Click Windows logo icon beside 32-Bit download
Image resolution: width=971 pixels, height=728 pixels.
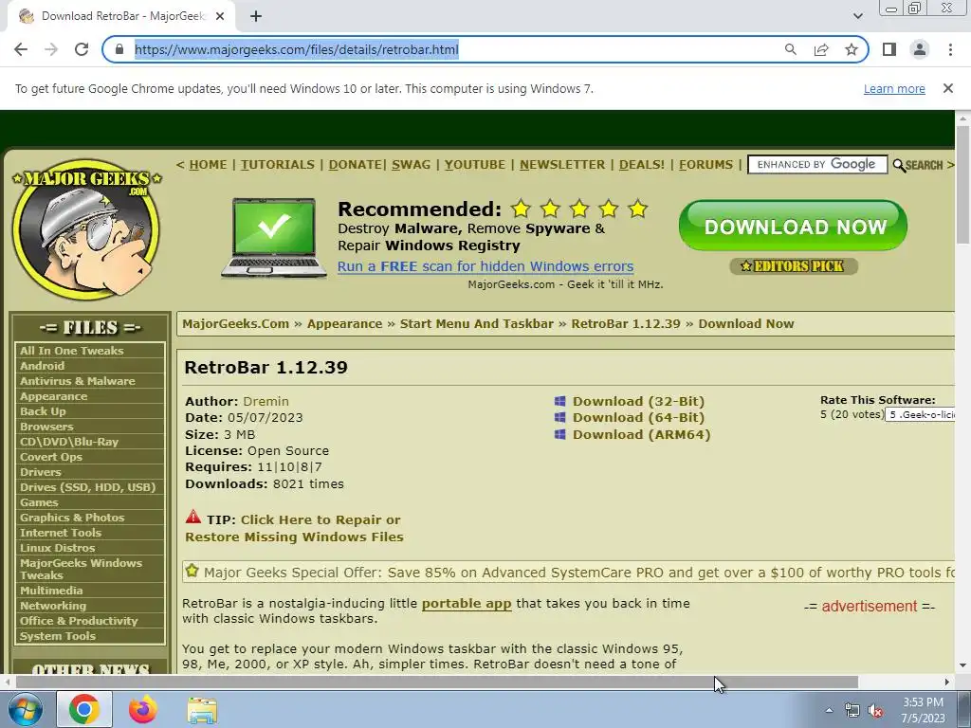coord(559,401)
